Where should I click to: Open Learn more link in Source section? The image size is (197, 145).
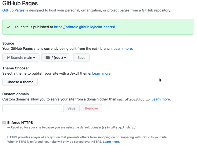(x=122, y=48)
